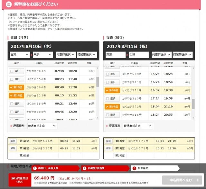Uncheck 第1希望 on はくたか573号 row
The width and height of the screenshot is (206, 189).
tap(112, 107)
